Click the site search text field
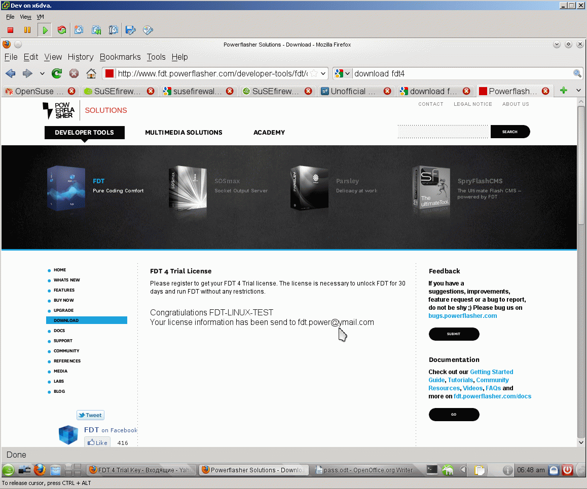The width and height of the screenshot is (587, 489). (444, 132)
